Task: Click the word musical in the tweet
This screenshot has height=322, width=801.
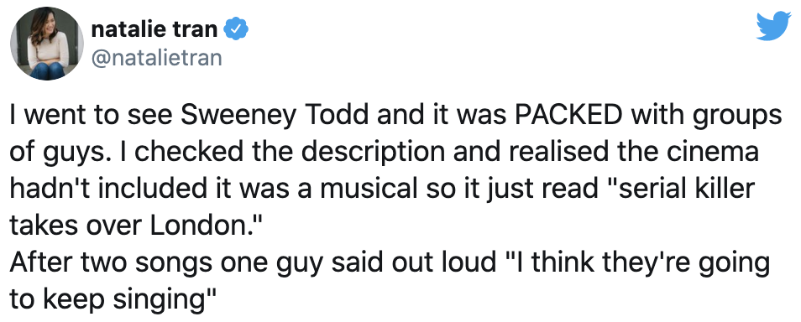Action: (374, 189)
